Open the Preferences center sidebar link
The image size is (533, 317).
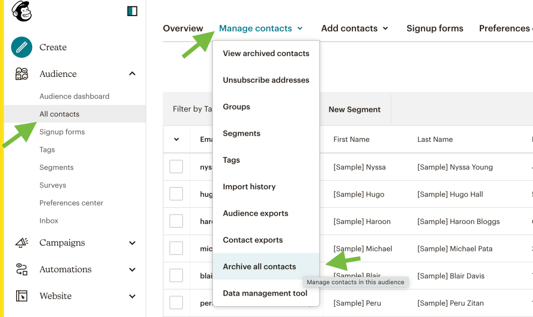tap(71, 203)
